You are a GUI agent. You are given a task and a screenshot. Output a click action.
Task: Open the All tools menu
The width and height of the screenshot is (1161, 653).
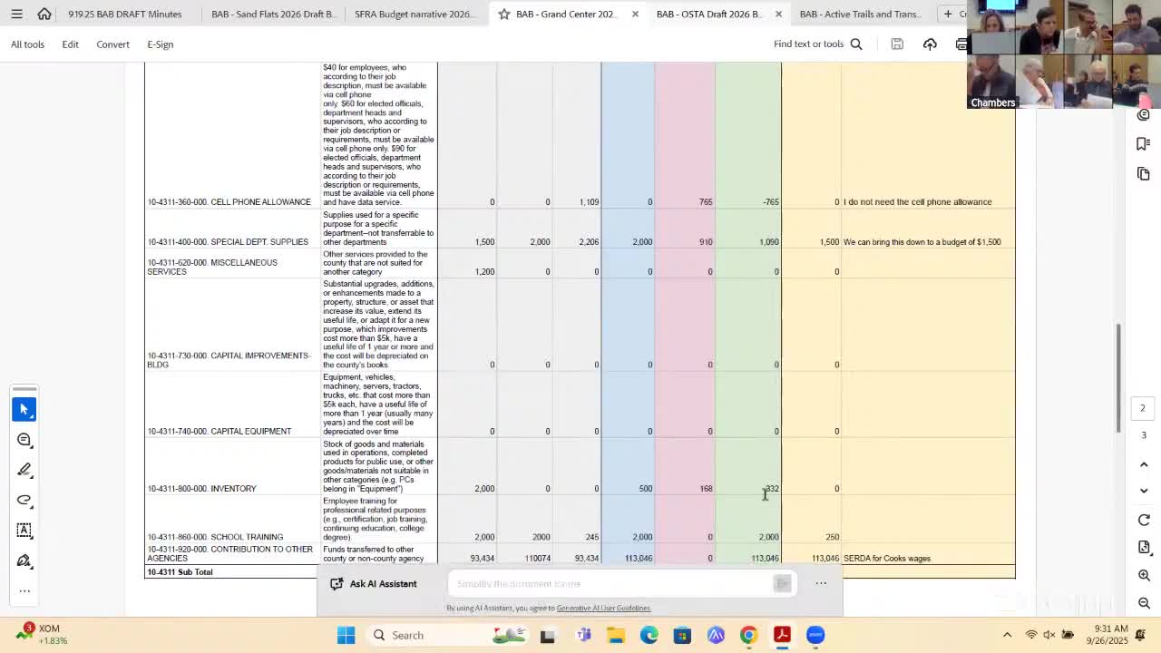pos(27,44)
